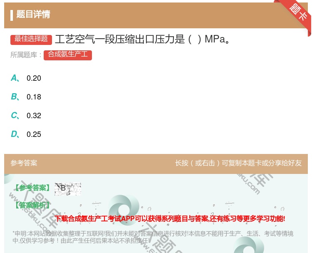Click the question text about 工艺空气一段压缩出口压力
Image resolution: width=312 pixels, height=253 pixels.
tap(143, 39)
